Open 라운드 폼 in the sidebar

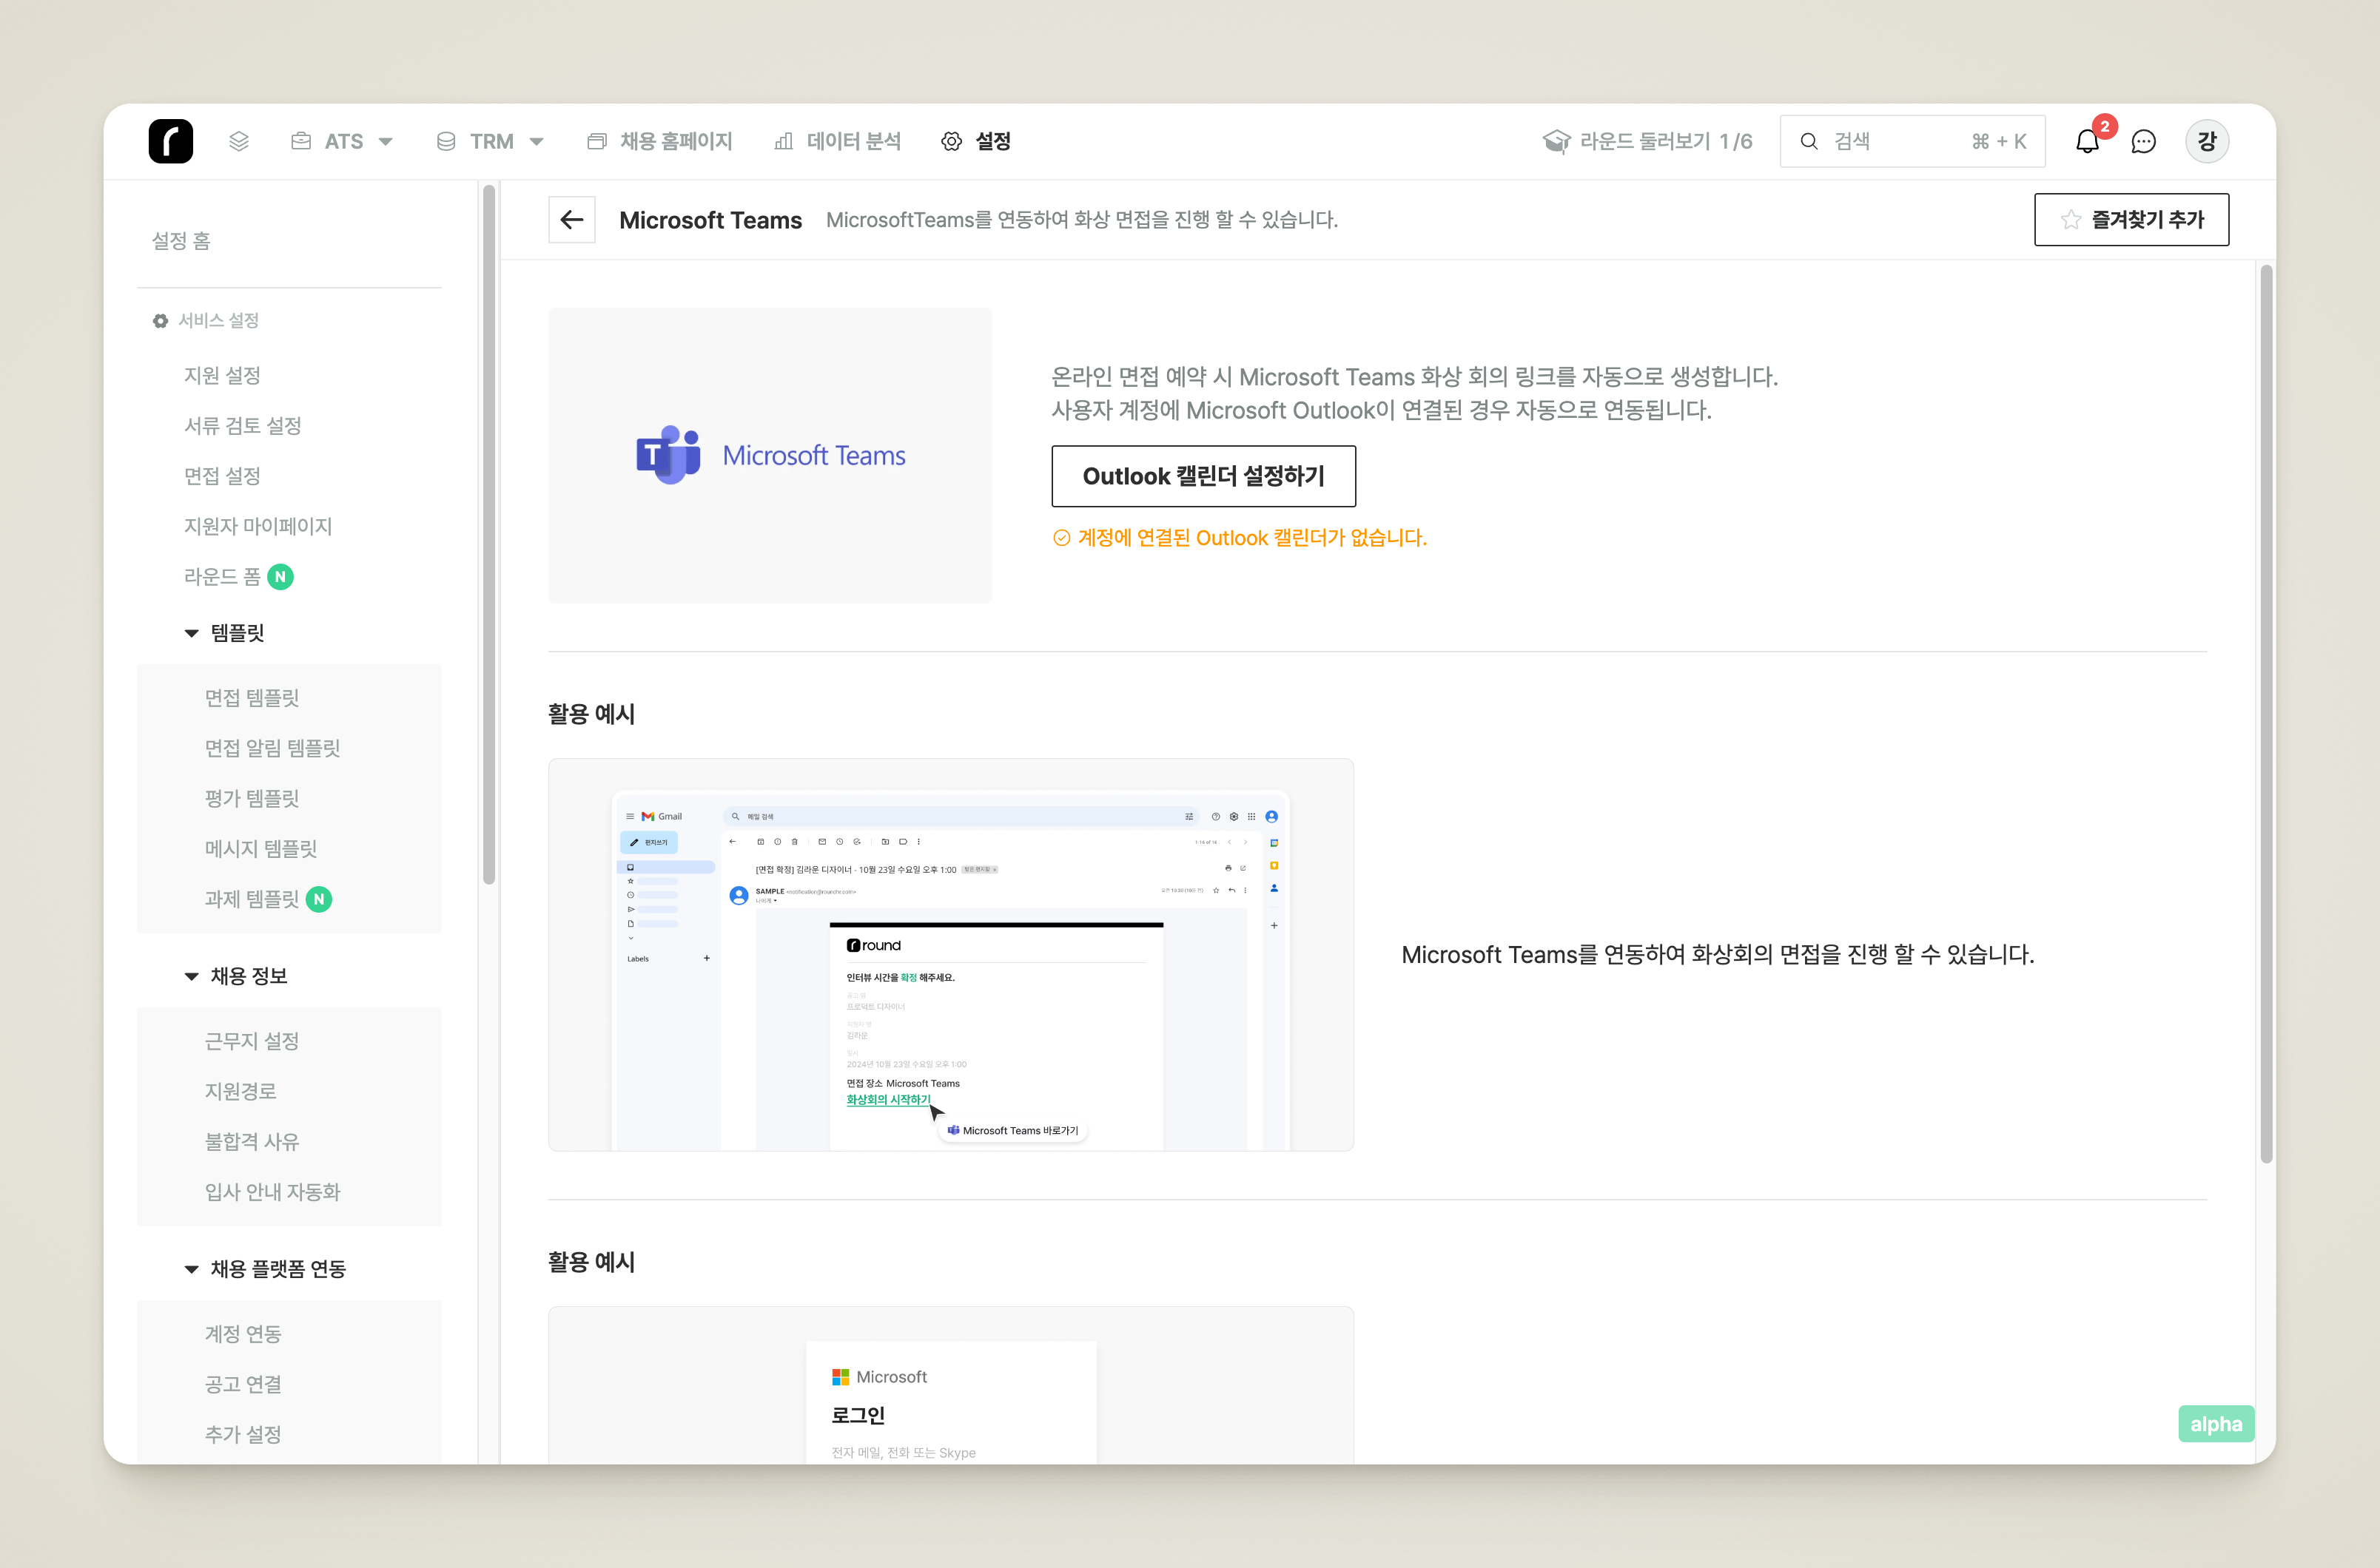click(x=222, y=576)
